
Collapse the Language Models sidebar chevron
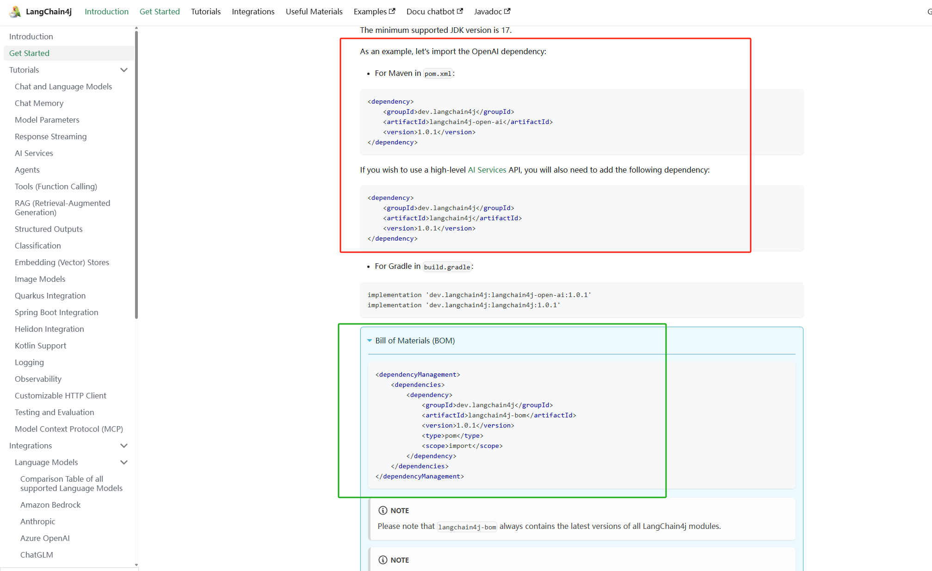(123, 462)
